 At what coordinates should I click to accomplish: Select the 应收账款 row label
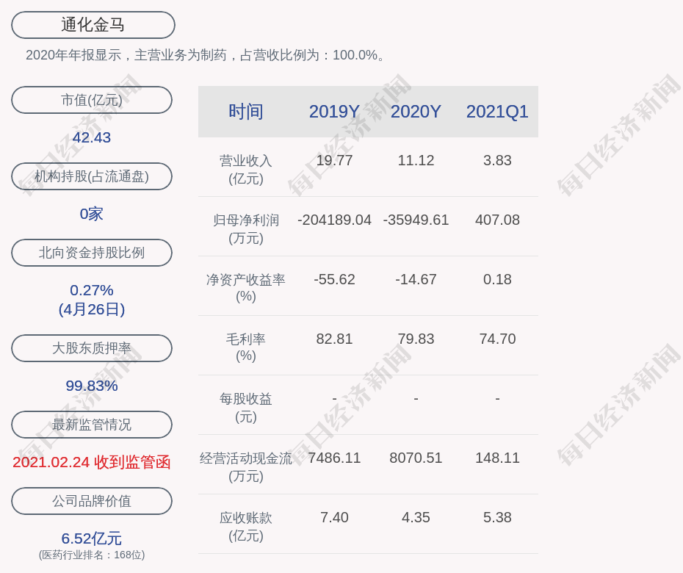[x=245, y=526]
